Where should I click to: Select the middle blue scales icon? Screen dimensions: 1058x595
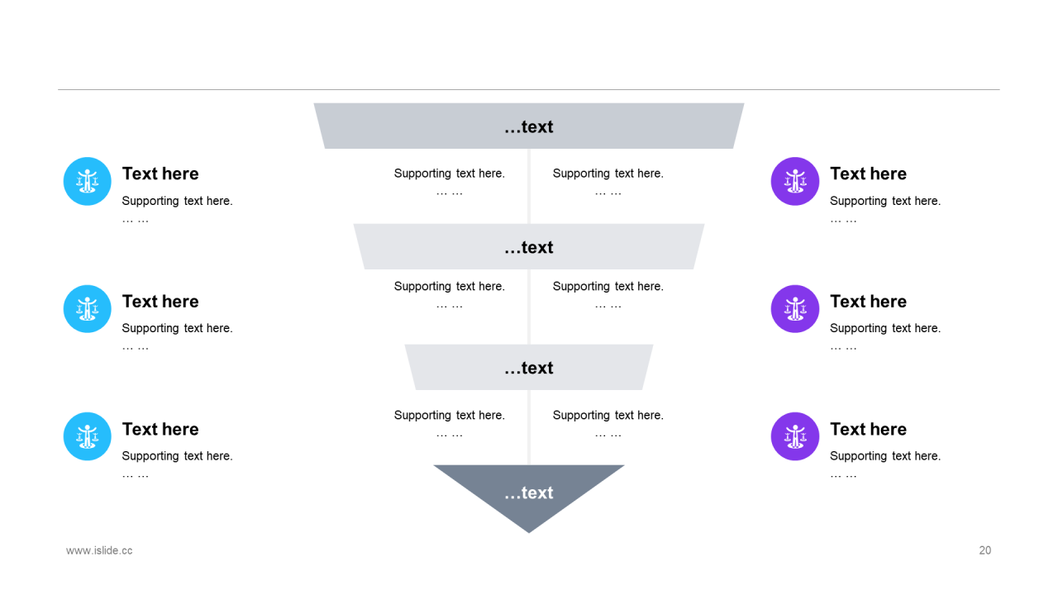point(88,309)
